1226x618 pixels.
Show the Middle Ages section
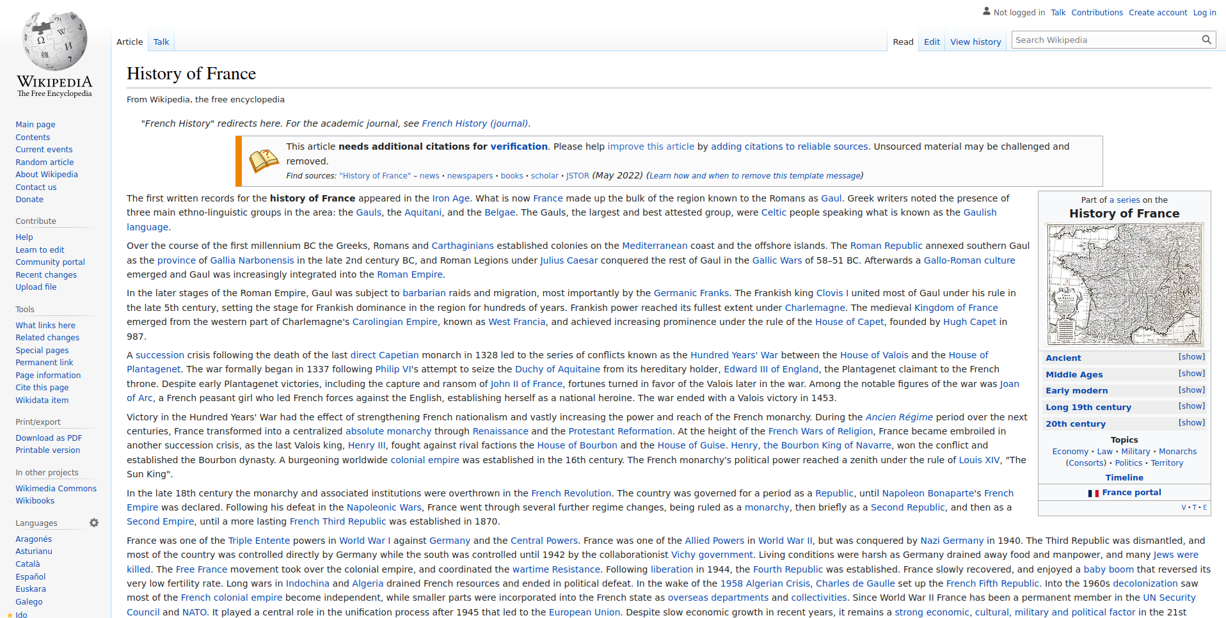pyautogui.click(x=1191, y=374)
